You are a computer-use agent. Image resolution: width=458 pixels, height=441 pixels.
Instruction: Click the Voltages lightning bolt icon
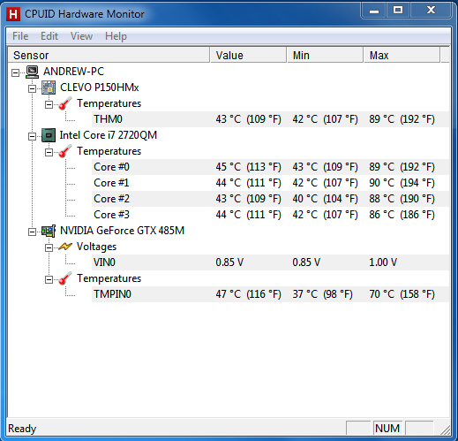(65, 247)
